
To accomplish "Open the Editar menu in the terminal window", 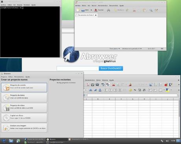I will tap(10, 5).
